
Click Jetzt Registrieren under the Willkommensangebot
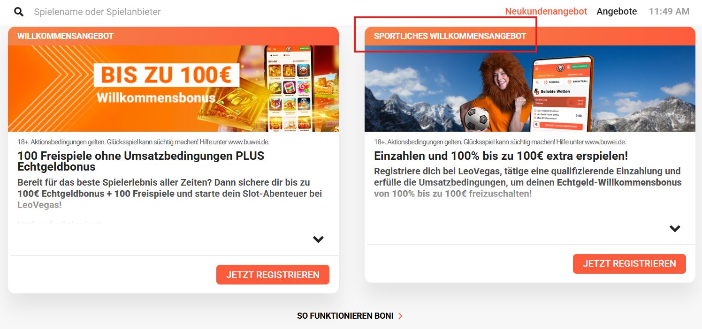click(x=273, y=275)
